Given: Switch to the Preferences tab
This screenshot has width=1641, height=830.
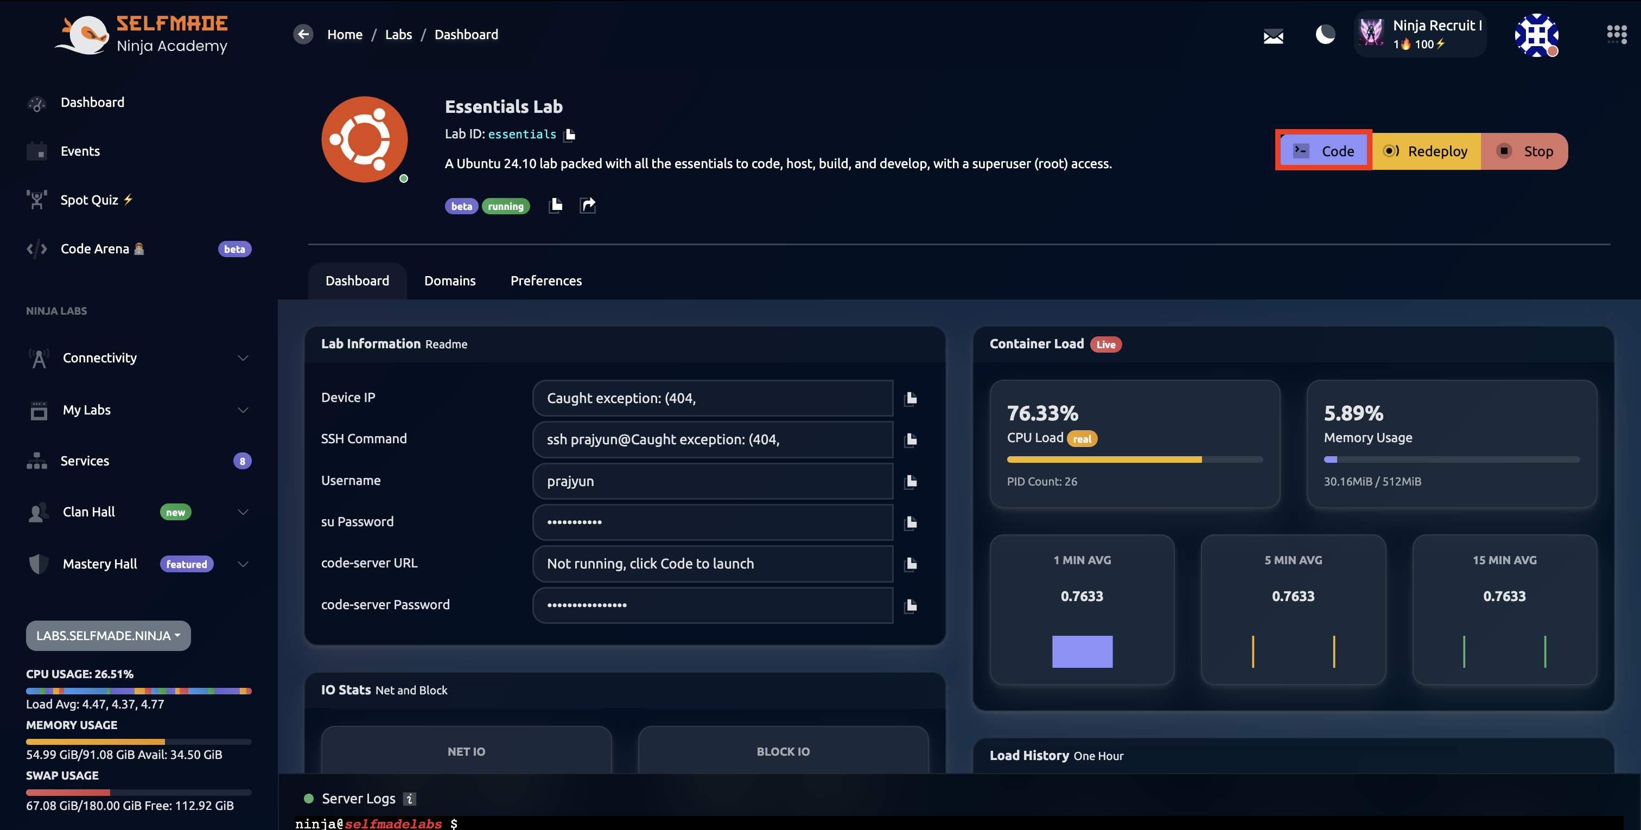Looking at the screenshot, I should pos(546,281).
